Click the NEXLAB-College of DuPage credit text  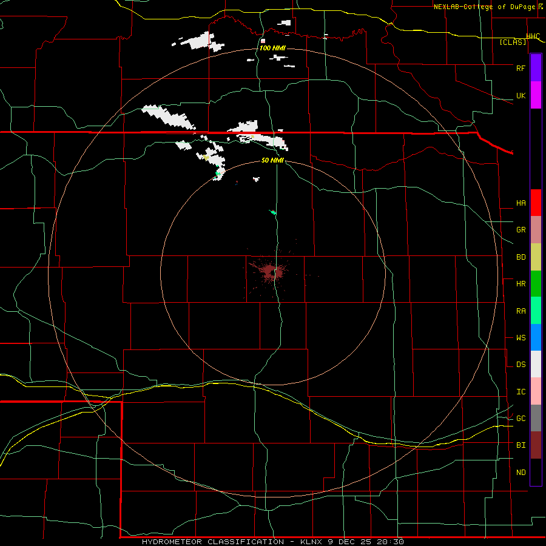click(485, 7)
